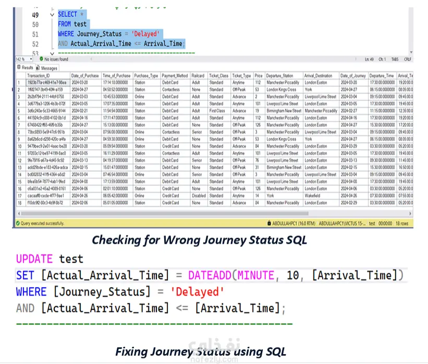Click the 2024-02-21 date of purchase cell
428x364 pixels.
pos(85,111)
